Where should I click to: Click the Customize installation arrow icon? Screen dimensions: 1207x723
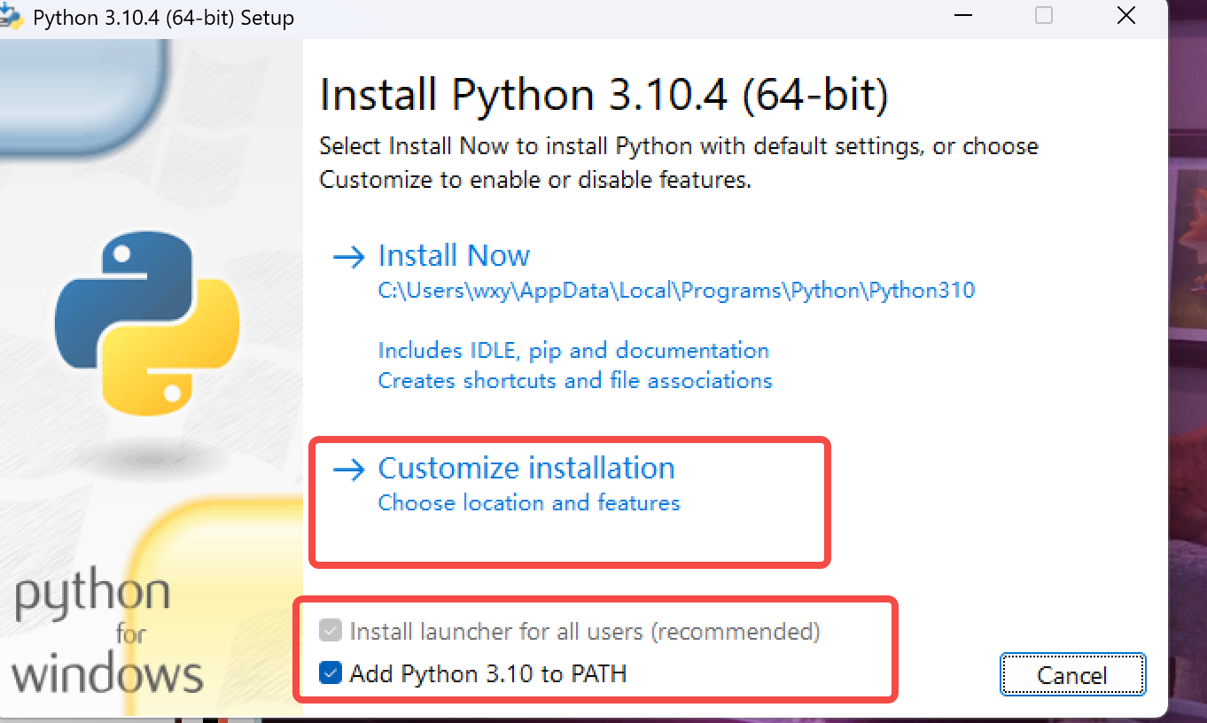[348, 470]
